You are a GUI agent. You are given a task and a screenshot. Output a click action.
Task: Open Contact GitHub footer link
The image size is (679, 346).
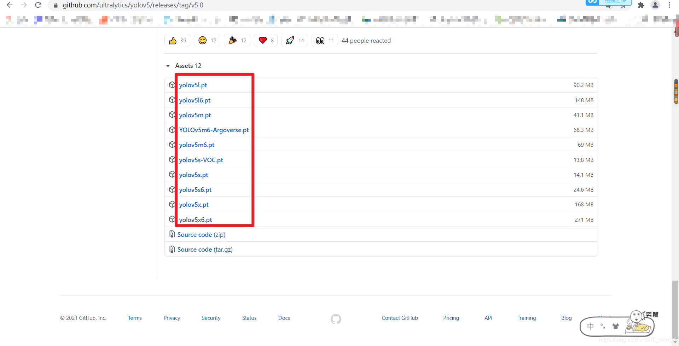pos(400,318)
